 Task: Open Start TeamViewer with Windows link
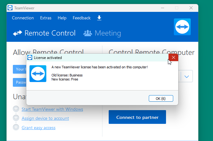(x=52, y=109)
